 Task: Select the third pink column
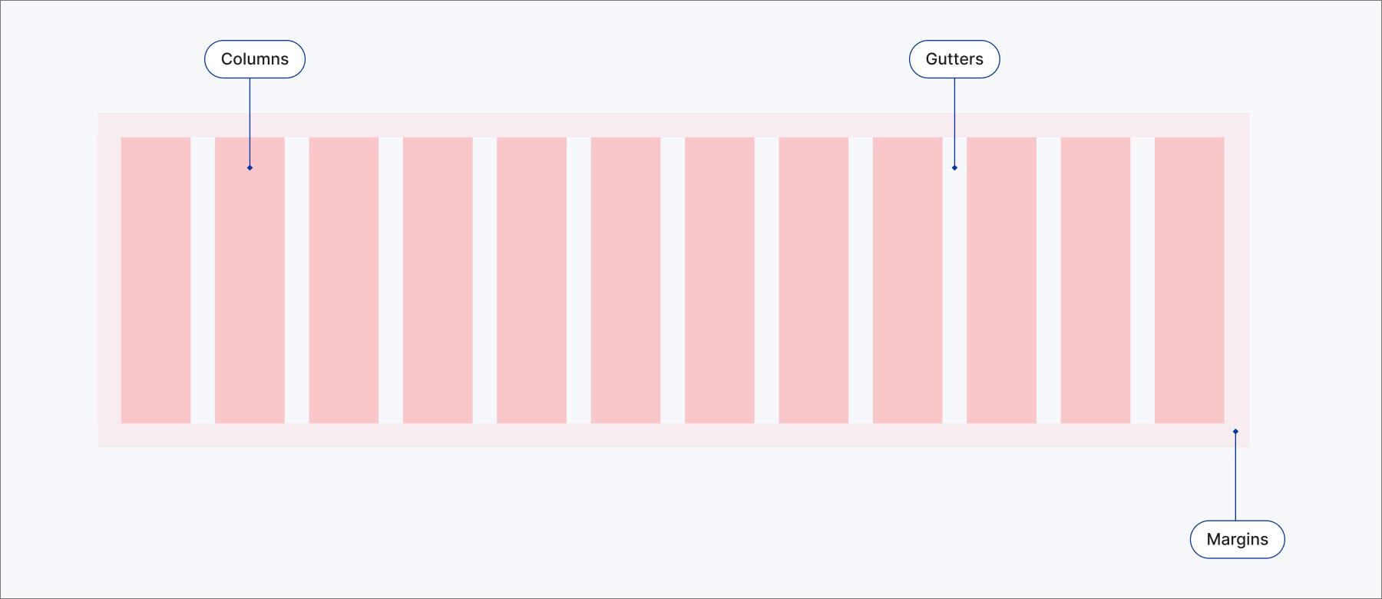pyautogui.click(x=344, y=280)
